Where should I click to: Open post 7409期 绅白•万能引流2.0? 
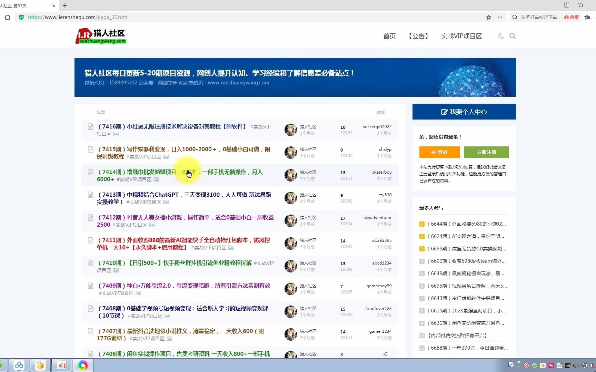(184, 286)
